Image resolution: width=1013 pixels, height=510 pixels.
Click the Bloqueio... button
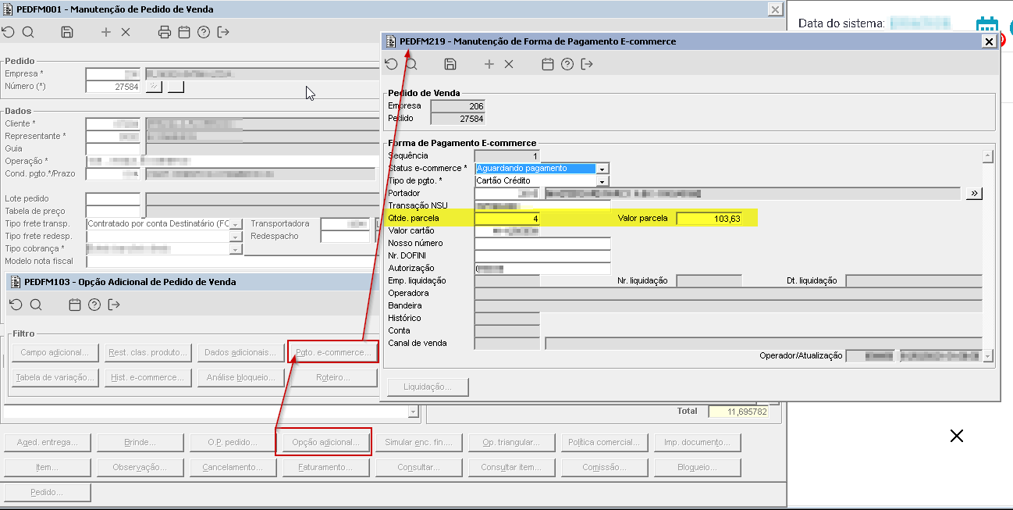pos(697,467)
